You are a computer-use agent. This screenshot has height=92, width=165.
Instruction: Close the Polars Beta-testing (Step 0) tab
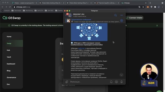pyautogui.click(x=64, y=3)
